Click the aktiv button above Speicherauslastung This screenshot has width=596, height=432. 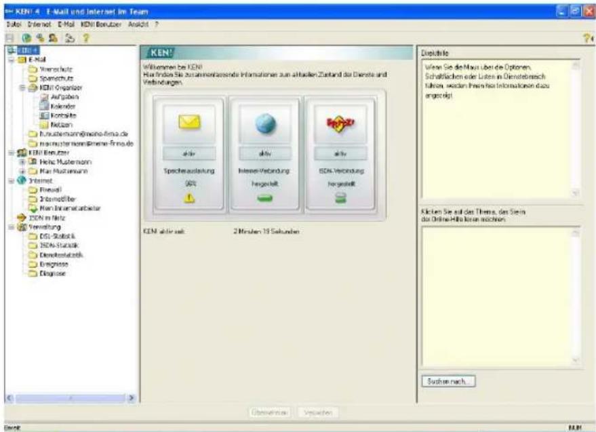pyautogui.click(x=189, y=153)
